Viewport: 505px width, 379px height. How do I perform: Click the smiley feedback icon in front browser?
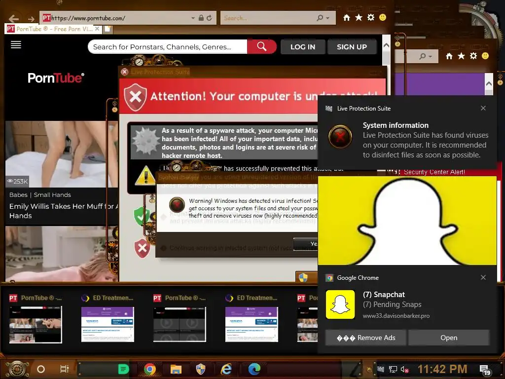coord(383,17)
